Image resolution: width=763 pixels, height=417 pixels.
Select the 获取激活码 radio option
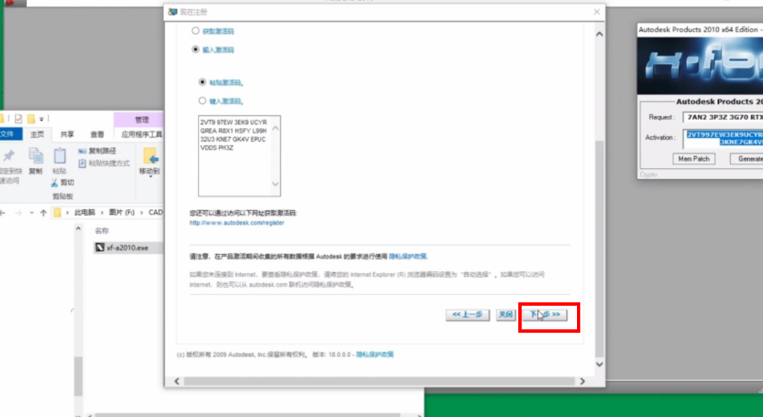(x=196, y=31)
